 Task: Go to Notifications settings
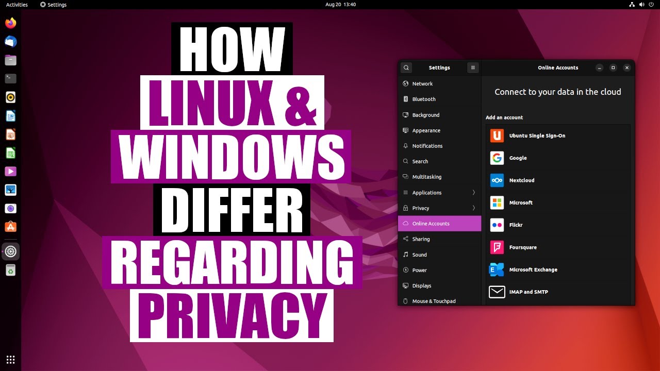click(x=439, y=146)
